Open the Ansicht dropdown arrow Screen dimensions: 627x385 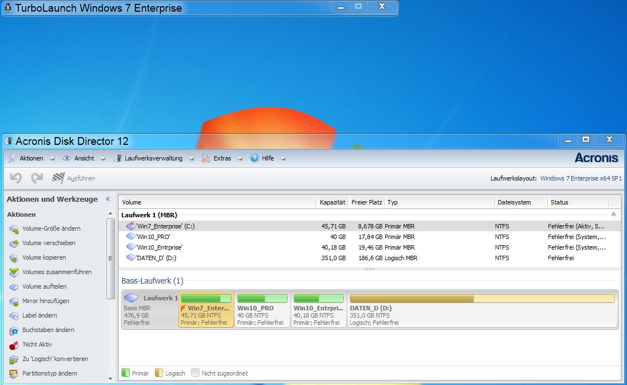[103, 159]
